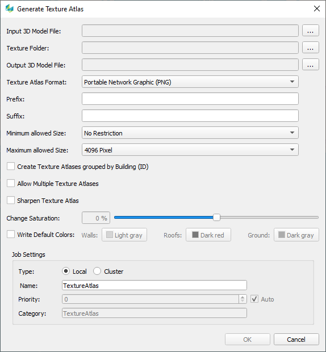Image resolution: width=326 pixels, height=352 pixels.
Task: Browse for Texture Folder location
Action: tap(310, 48)
